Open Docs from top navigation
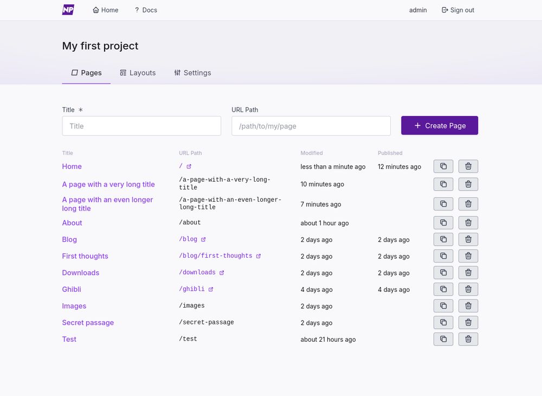Screen dimensions: 542x396 146,10
